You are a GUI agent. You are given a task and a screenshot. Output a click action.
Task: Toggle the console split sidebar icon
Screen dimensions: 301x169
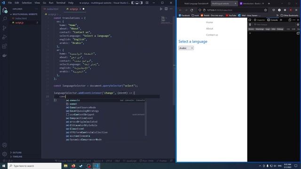pos(298,33)
